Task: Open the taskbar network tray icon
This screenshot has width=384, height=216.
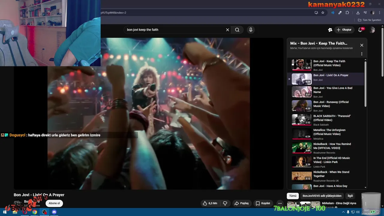Action: click(353, 212)
